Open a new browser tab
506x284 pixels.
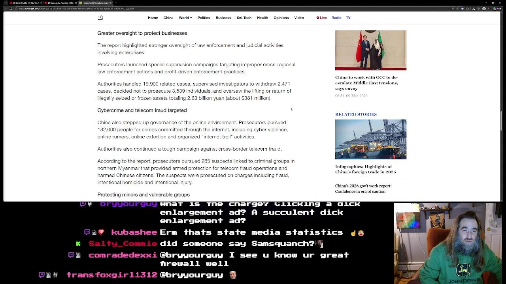click(x=116, y=3)
